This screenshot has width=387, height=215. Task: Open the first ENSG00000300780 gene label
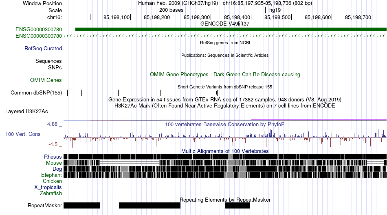coord(39,30)
